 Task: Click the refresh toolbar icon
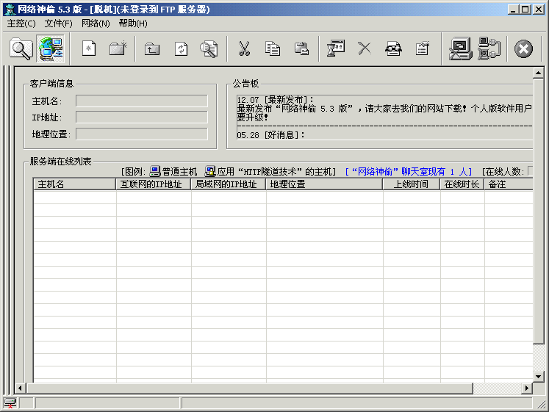tap(181, 49)
